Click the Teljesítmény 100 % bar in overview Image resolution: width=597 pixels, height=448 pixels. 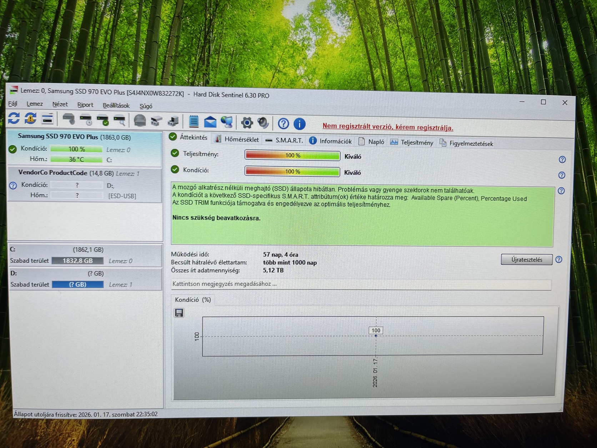click(x=292, y=155)
